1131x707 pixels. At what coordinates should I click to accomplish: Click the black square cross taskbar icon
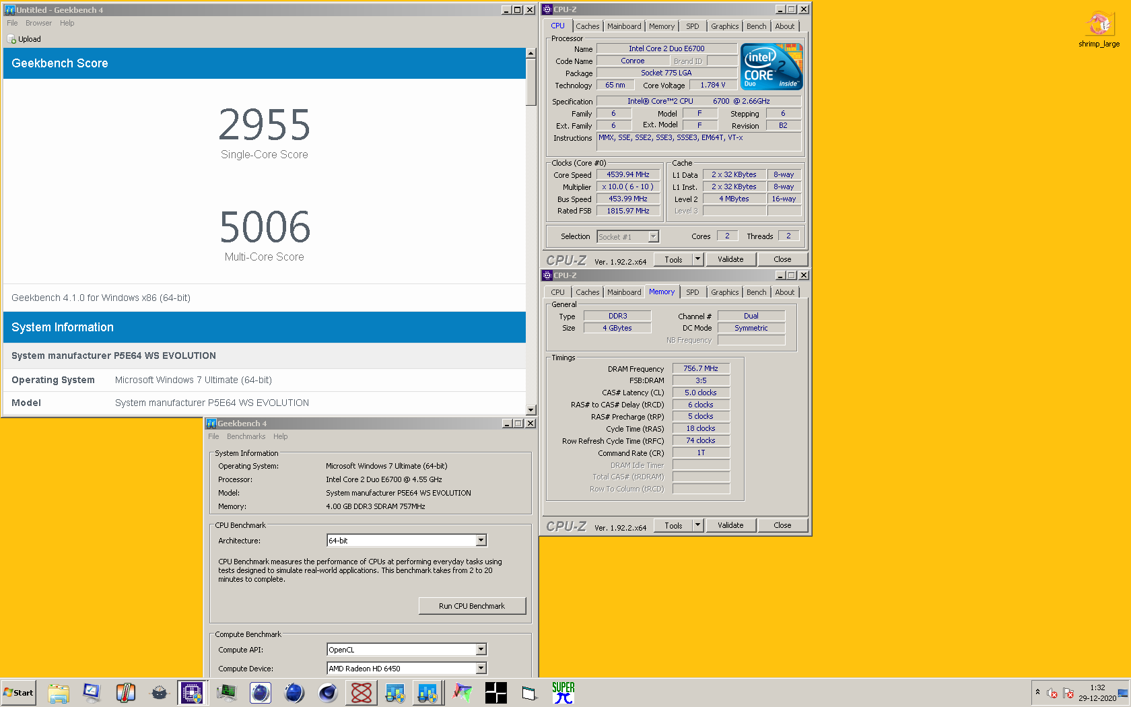pyautogui.click(x=496, y=693)
